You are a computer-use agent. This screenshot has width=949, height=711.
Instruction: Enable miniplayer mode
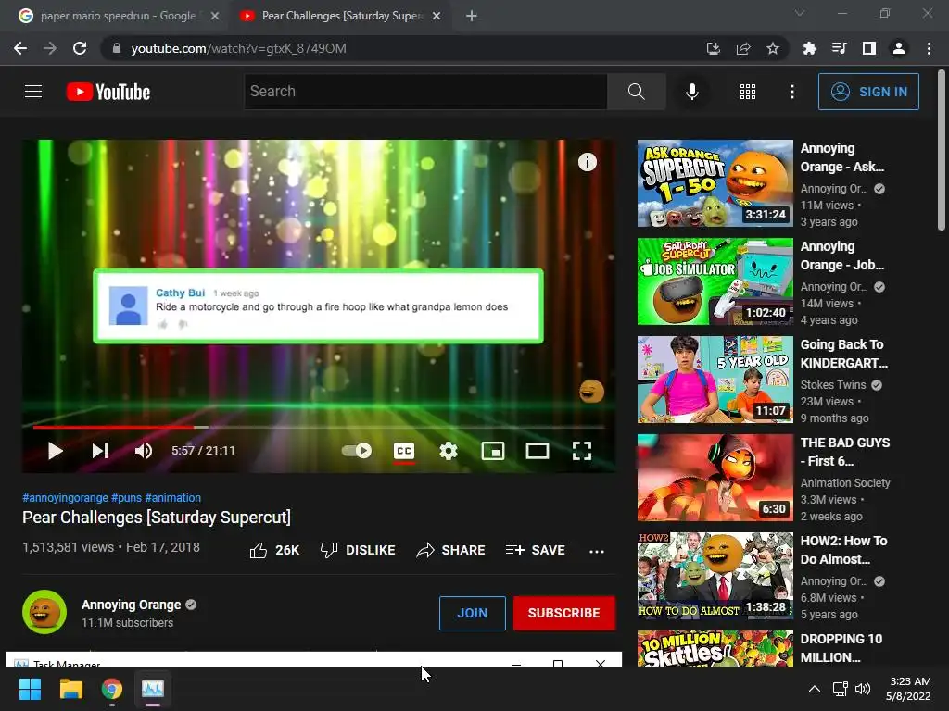tap(493, 451)
